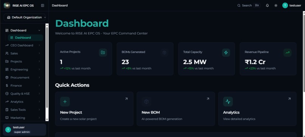The image size is (305, 137).
Task: Expand the Finance section chevron
Action: click(x=39, y=86)
